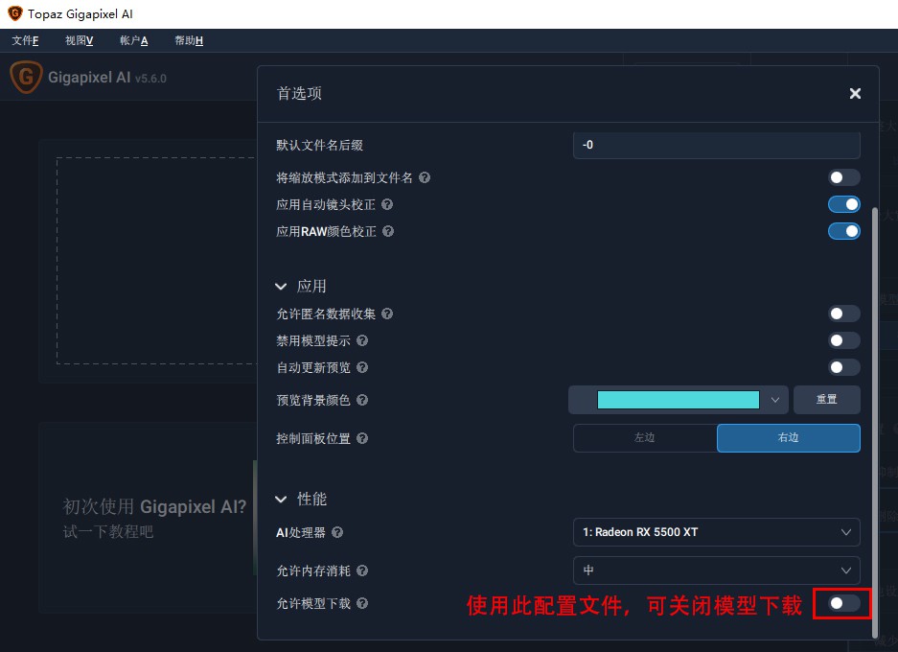Enable 允许匿名数据收集 switch

pos(843,314)
